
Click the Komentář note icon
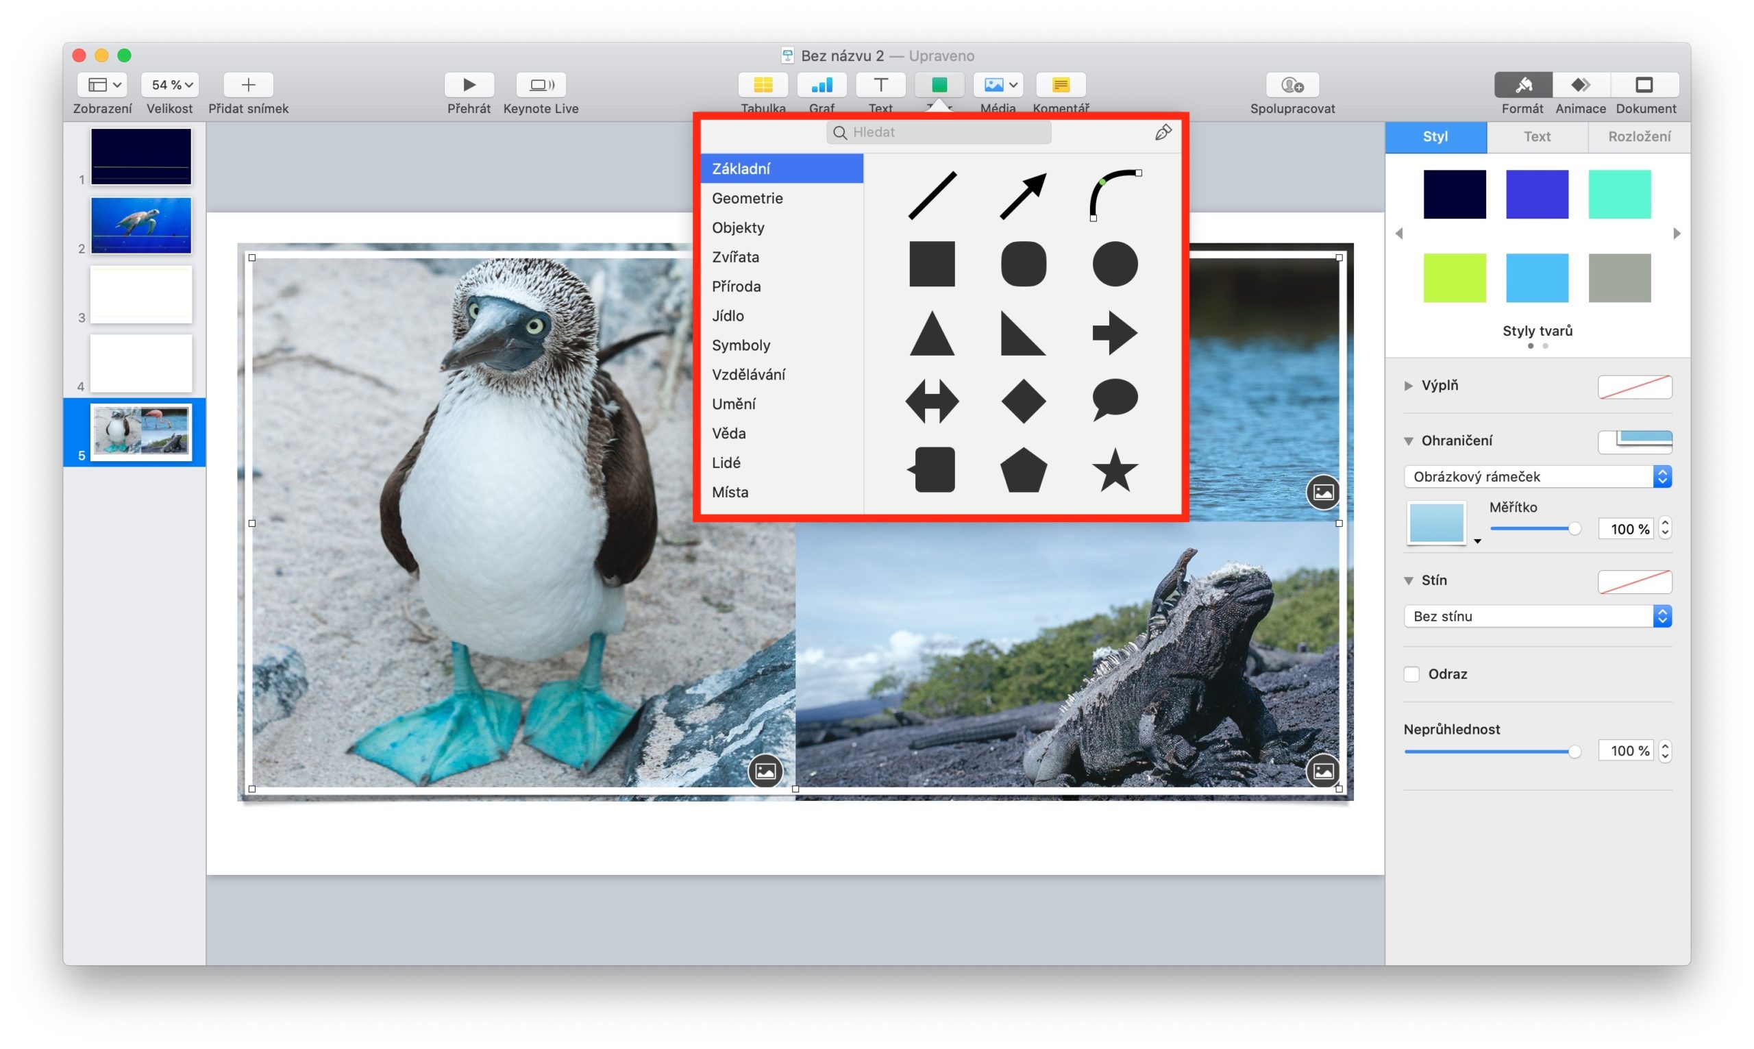[x=1060, y=85]
